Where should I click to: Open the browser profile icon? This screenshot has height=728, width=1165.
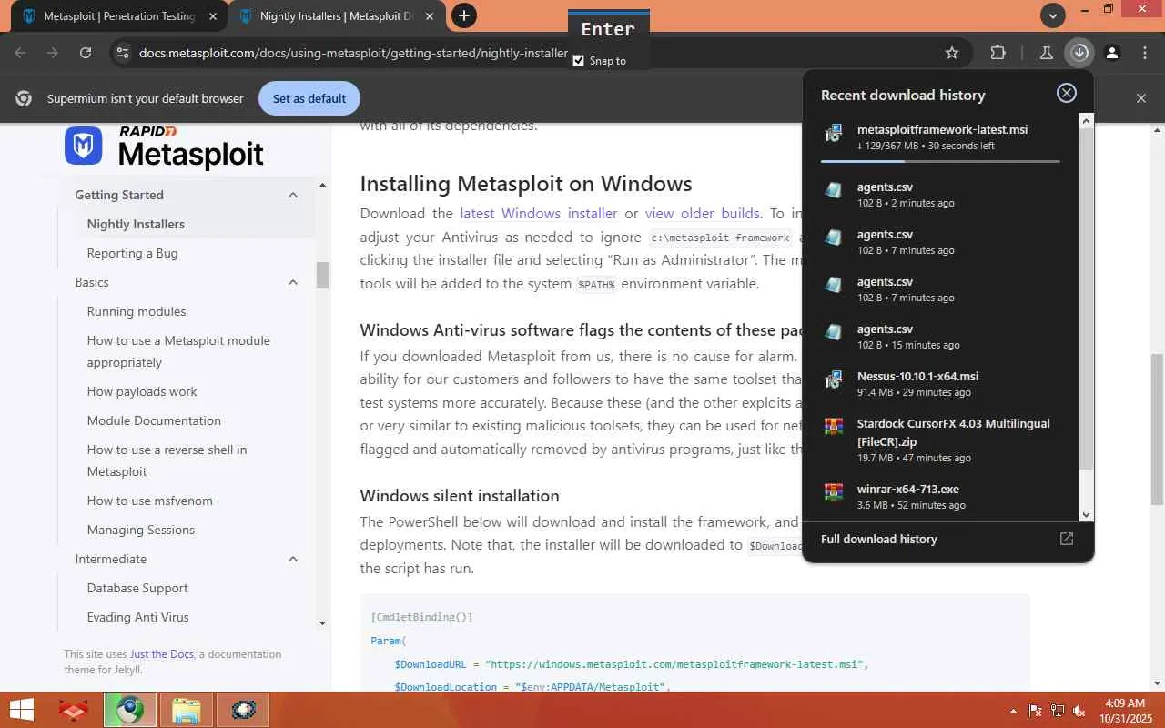1111,53
